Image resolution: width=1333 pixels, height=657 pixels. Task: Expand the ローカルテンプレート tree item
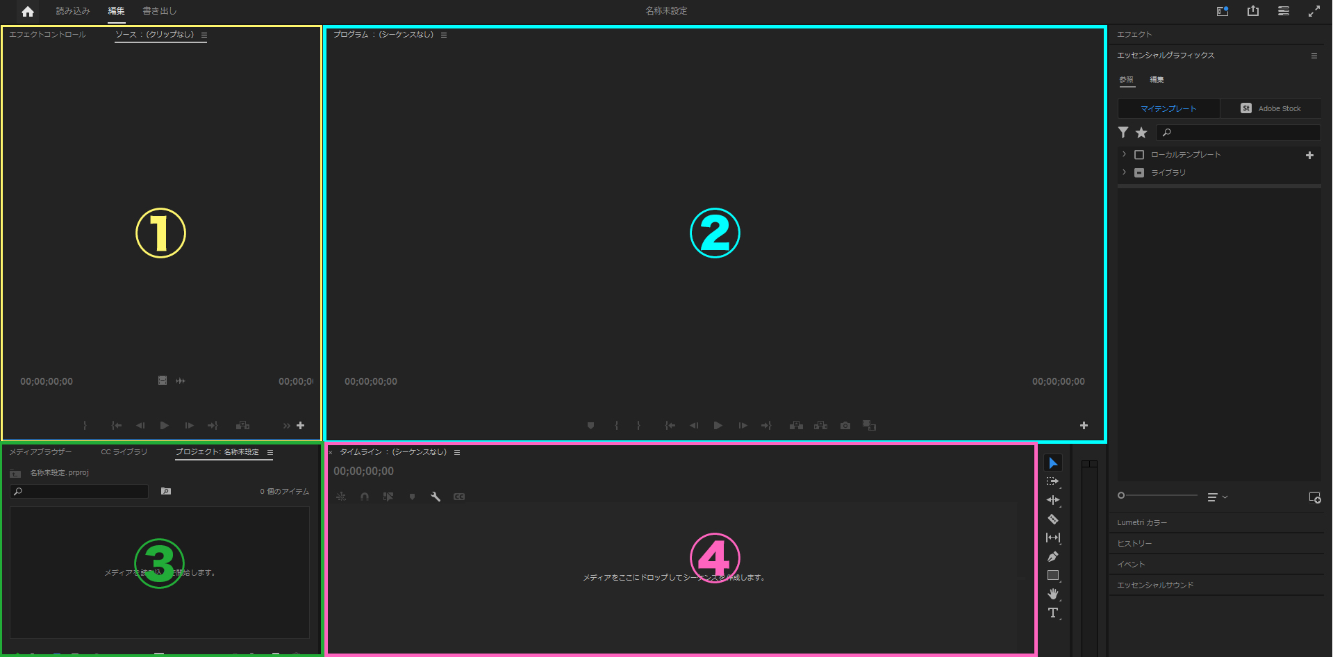tap(1124, 154)
